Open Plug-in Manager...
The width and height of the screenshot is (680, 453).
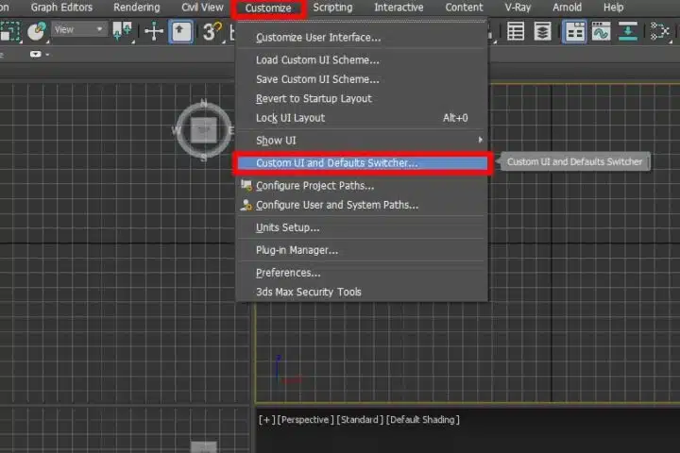coord(362,250)
